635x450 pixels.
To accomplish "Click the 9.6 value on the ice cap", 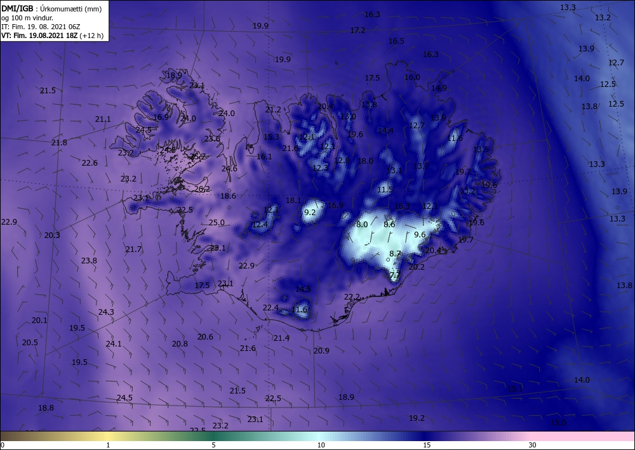I will (420, 235).
